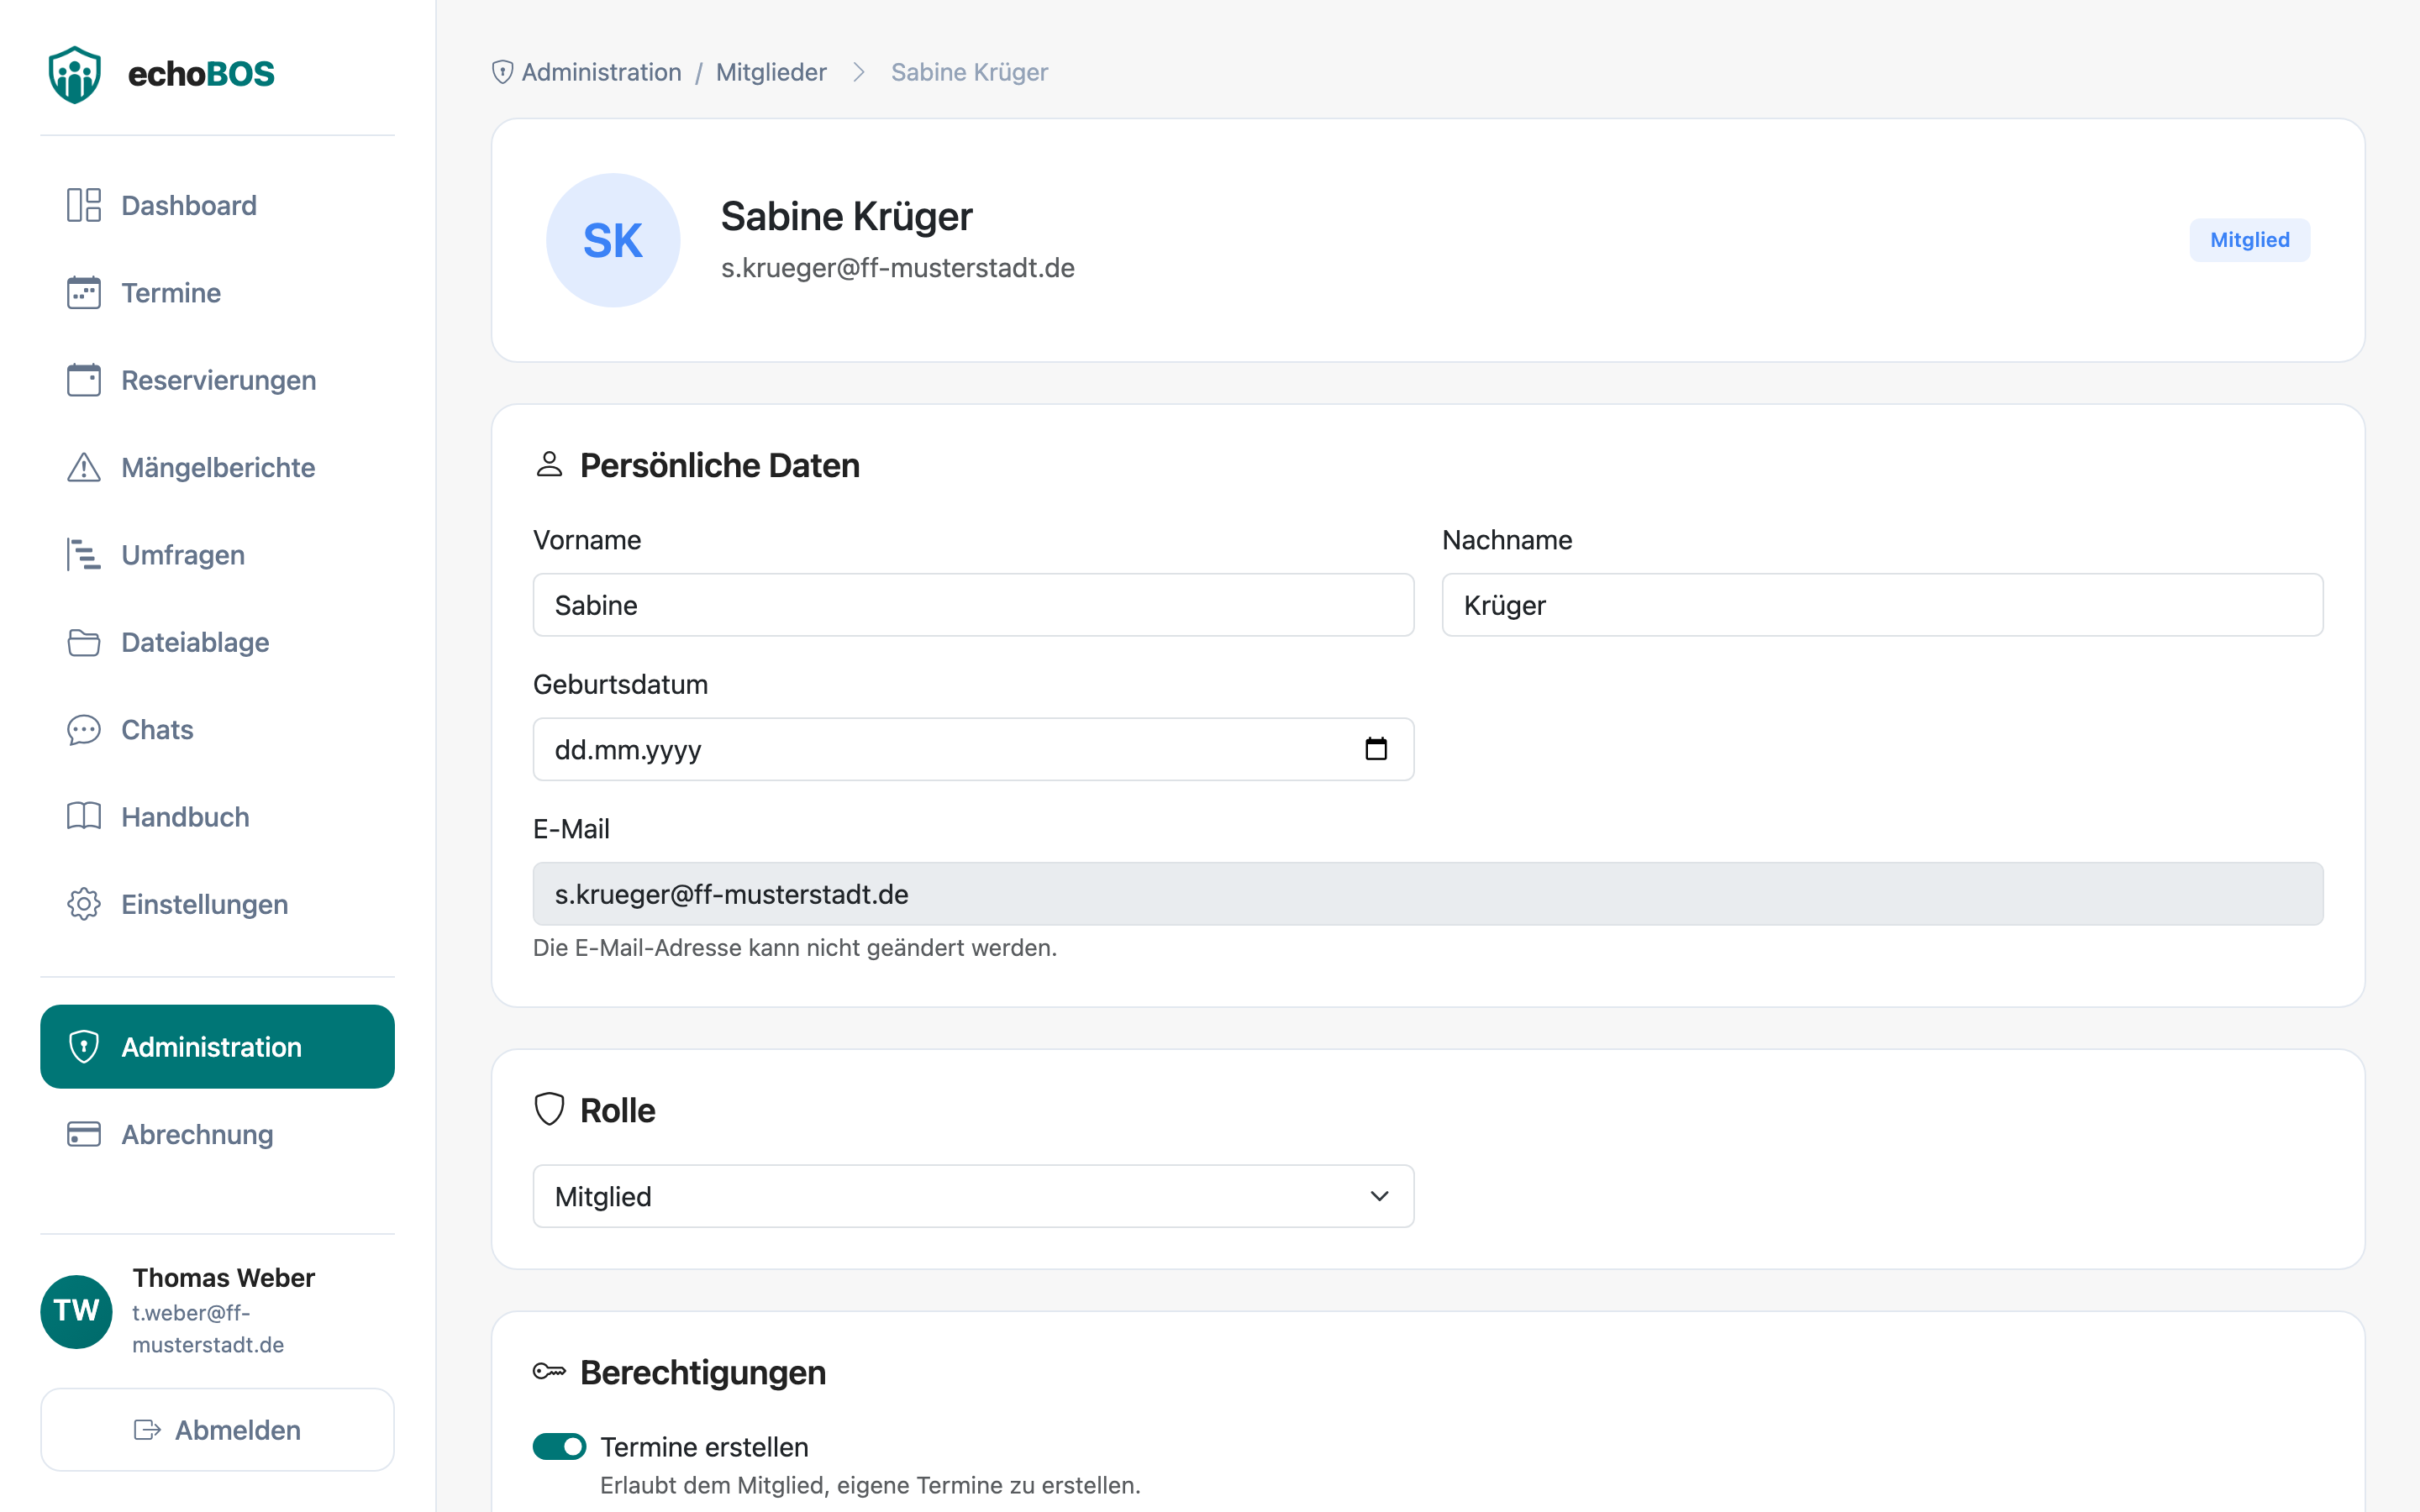Follow the Mitglieder breadcrumb link
Screen dimensions: 2420x1512
[x=771, y=72]
